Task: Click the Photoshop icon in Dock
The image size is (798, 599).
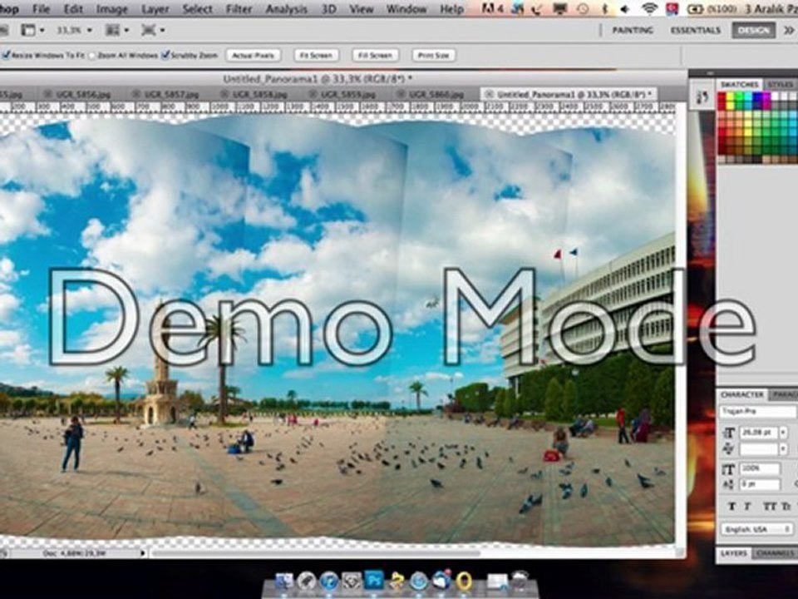Action: pos(375,580)
